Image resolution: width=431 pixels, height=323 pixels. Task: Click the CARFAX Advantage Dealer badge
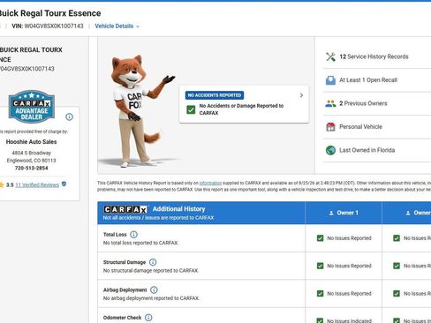point(32,107)
